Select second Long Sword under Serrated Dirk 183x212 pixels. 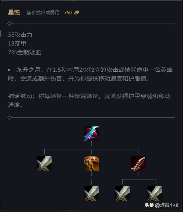pyautogui.click(x=155, y=193)
